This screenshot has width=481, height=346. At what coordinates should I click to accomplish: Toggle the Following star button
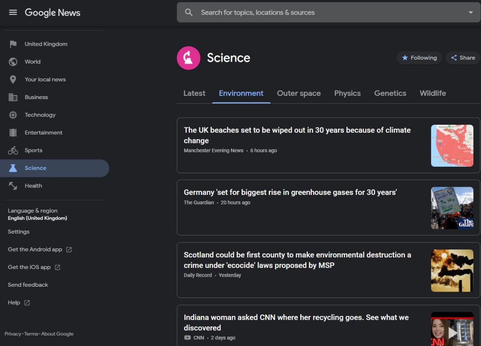[419, 58]
